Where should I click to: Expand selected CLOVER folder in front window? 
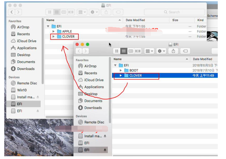[x=121, y=76]
